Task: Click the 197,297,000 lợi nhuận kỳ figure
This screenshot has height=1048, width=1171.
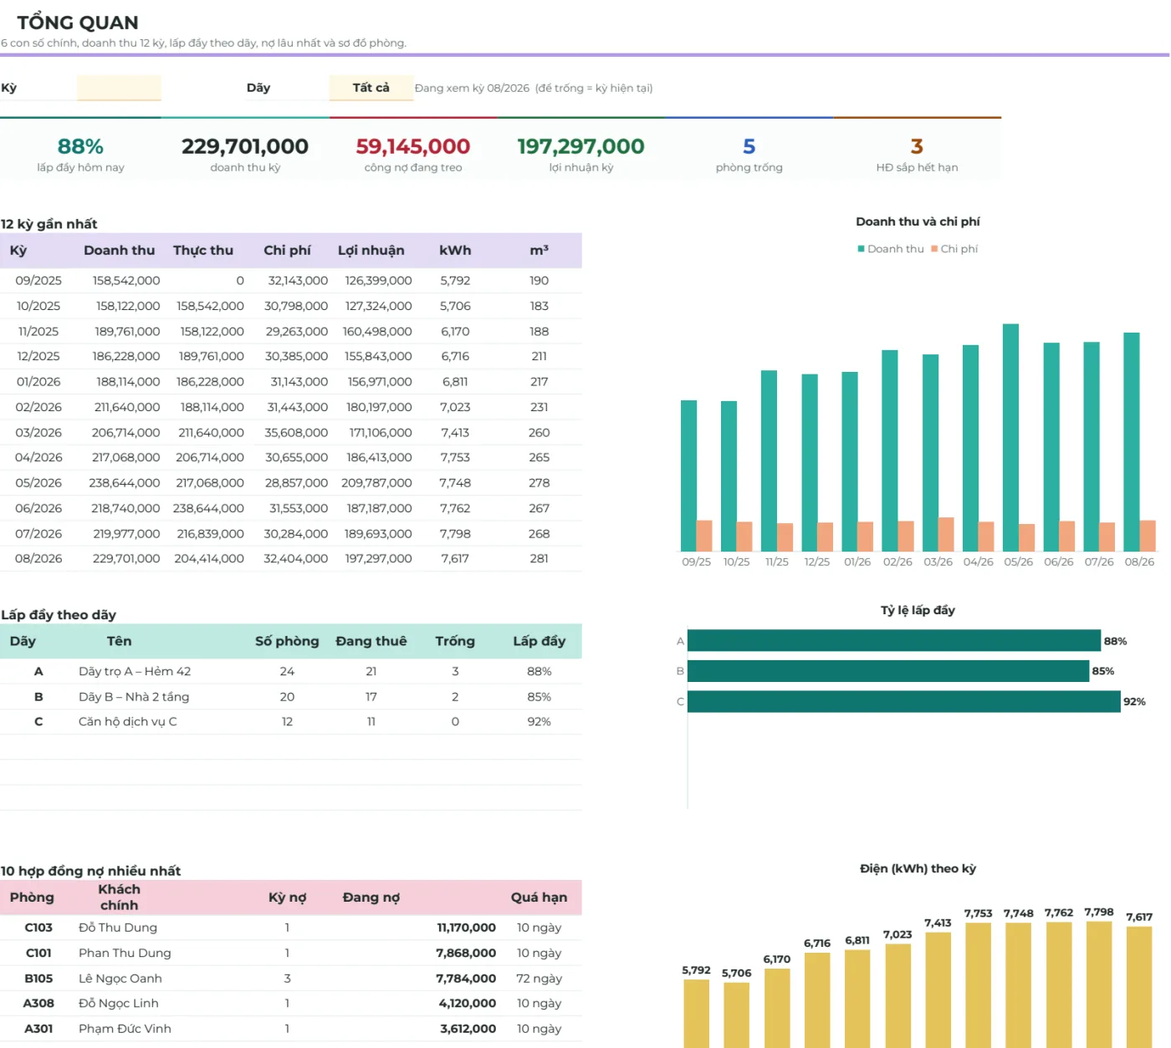Action: click(x=580, y=147)
